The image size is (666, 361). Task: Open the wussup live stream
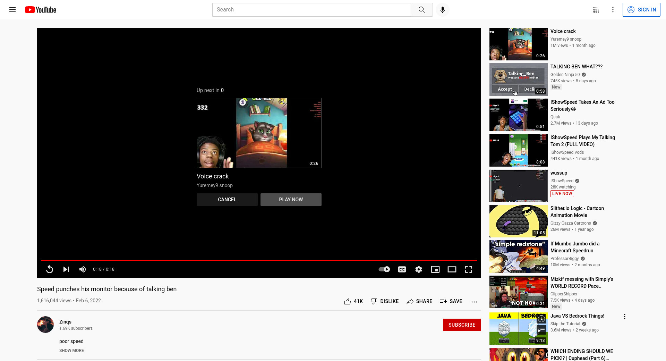click(x=559, y=173)
